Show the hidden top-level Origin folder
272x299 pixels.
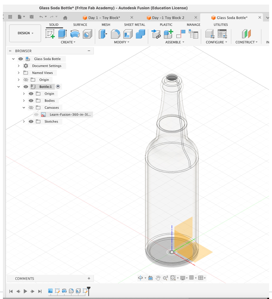(x=26, y=80)
